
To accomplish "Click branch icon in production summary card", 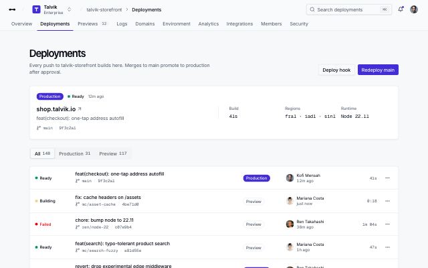I will [39, 128].
